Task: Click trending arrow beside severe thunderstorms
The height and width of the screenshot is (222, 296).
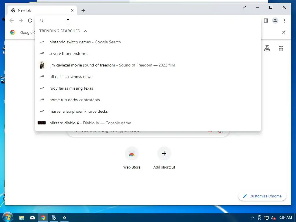Action: click(x=42, y=53)
